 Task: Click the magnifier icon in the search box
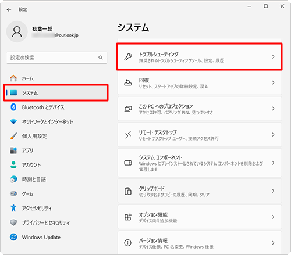pos(101,58)
